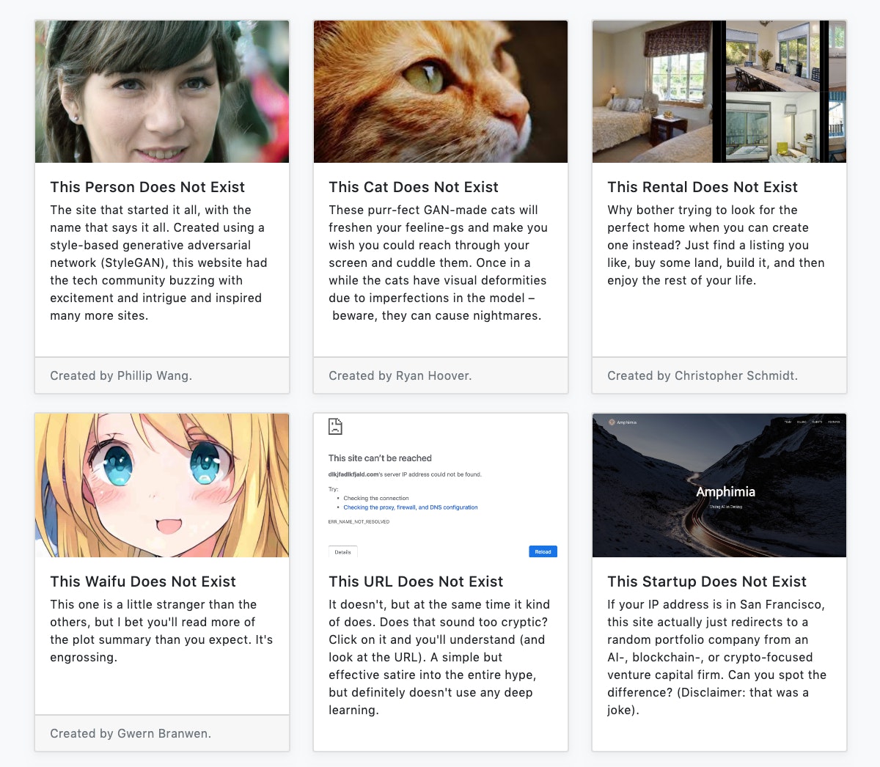Click the This URL Does Not Exist title
The height and width of the screenshot is (767, 880).
coord(416,581)
